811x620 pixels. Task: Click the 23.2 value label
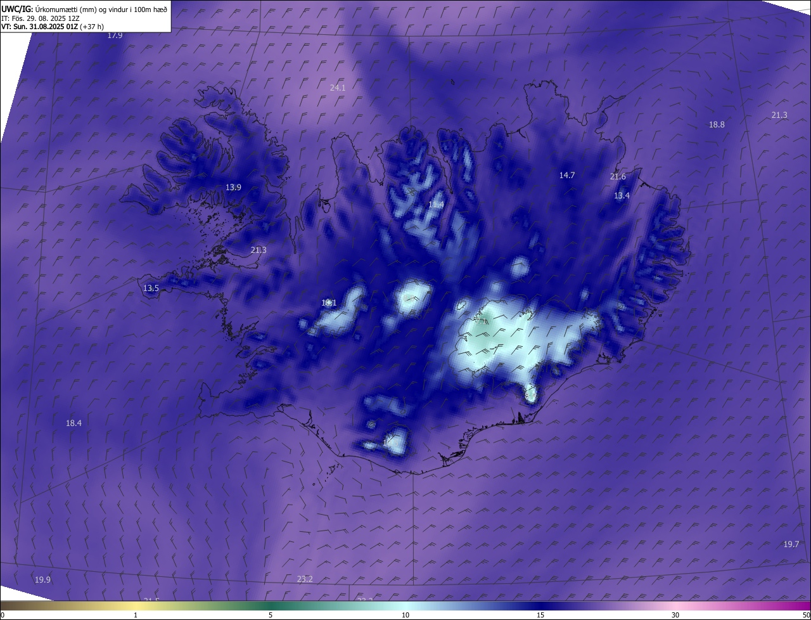coord(305,579)
